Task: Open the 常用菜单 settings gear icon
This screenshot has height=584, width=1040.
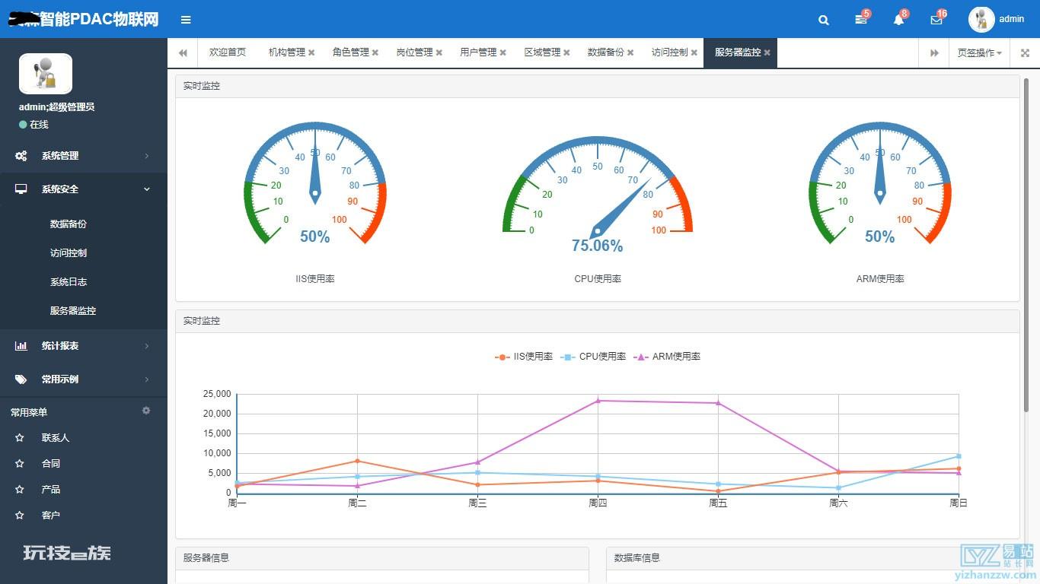Action: point(146,411)
